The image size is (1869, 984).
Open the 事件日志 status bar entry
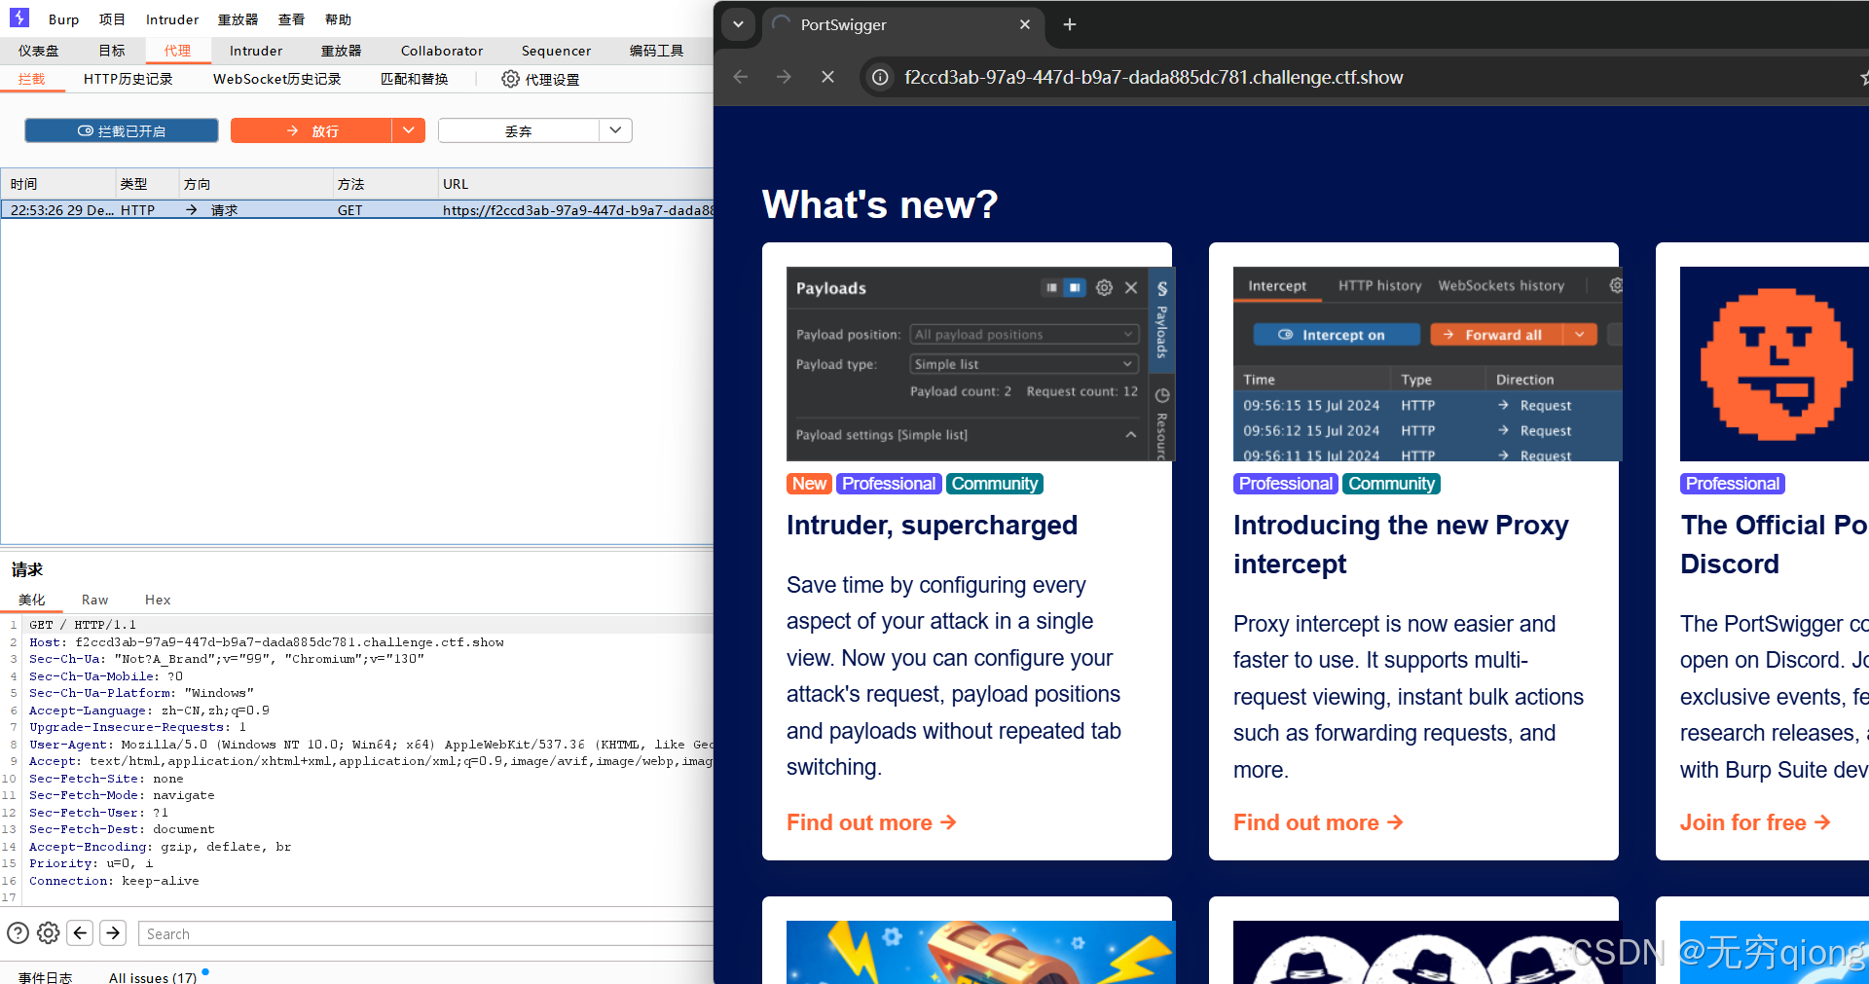point(46,976)
